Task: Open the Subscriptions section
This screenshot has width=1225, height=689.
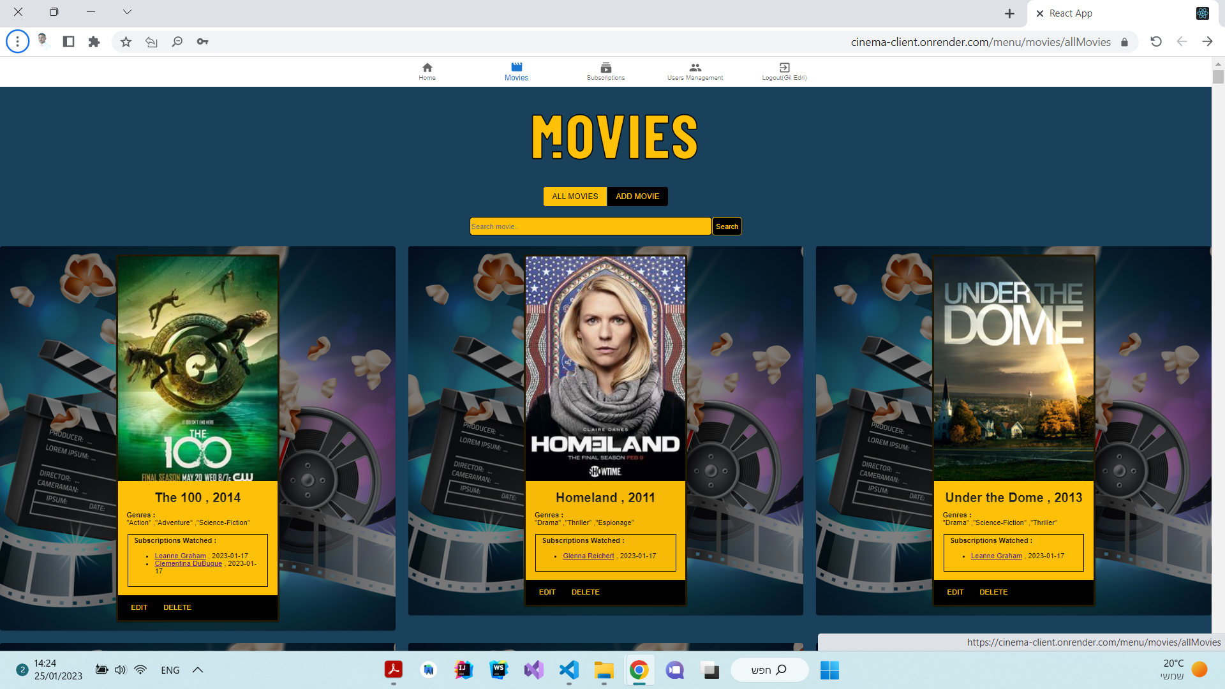Action: point(605,70)
